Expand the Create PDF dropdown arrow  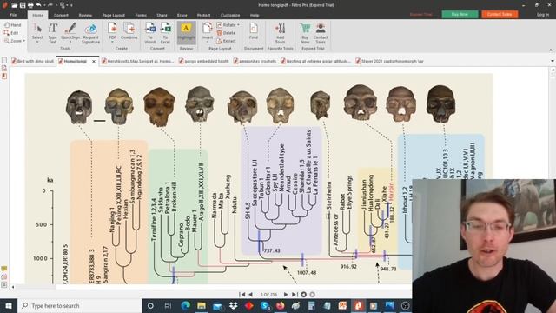pyautogui.click(x=112, y=43)
